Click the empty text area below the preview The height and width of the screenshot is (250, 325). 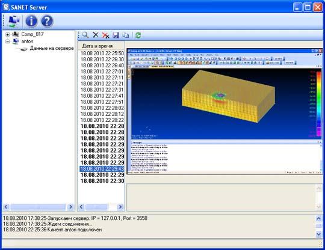point(221,197)
